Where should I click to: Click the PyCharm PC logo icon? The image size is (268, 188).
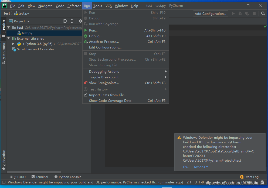coord(4,6)
